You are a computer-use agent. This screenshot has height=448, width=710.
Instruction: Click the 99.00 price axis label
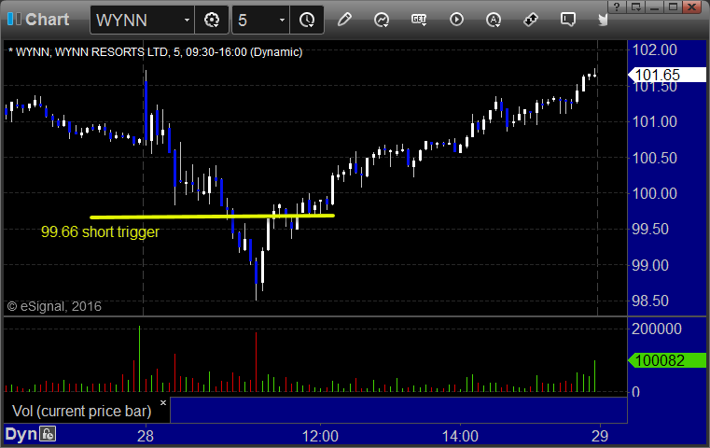[x=649, y=265]
